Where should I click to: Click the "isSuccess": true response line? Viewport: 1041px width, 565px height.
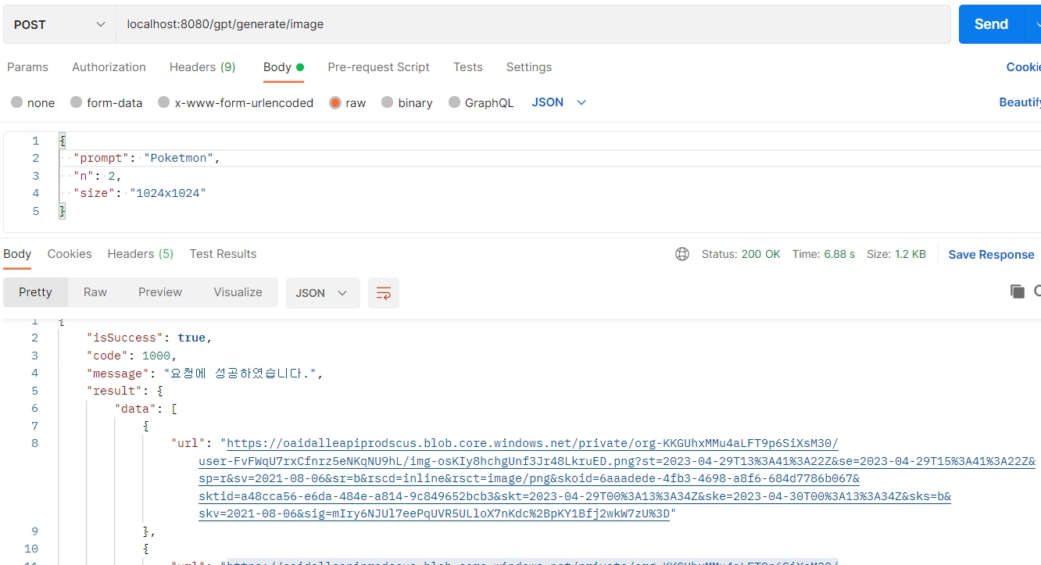point(149,338)
